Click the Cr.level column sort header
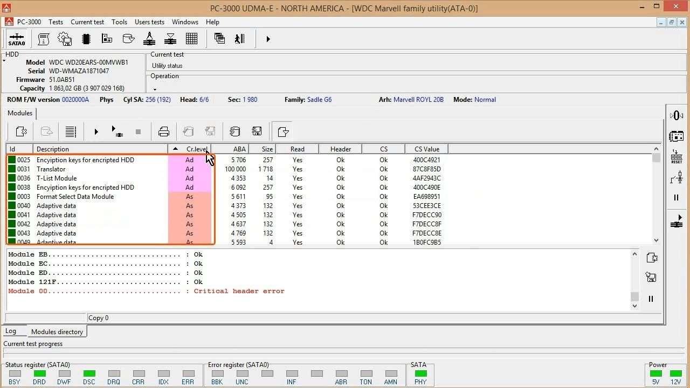The image size is (690, 388). click(190, 149)
